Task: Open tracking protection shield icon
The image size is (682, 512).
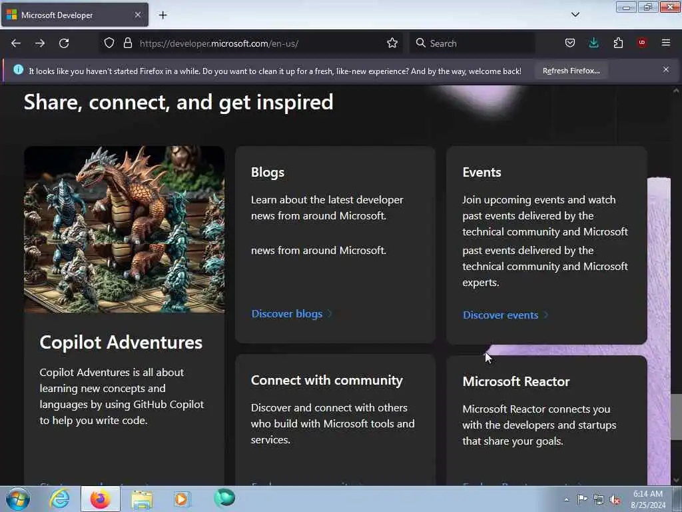Action: [x=109, y=43]
